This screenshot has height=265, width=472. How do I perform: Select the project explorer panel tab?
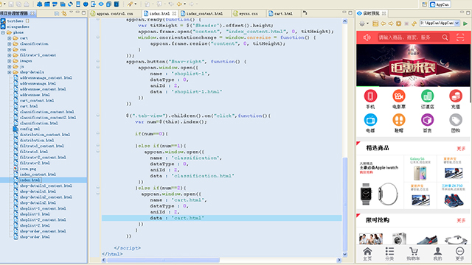pos(18,13)
